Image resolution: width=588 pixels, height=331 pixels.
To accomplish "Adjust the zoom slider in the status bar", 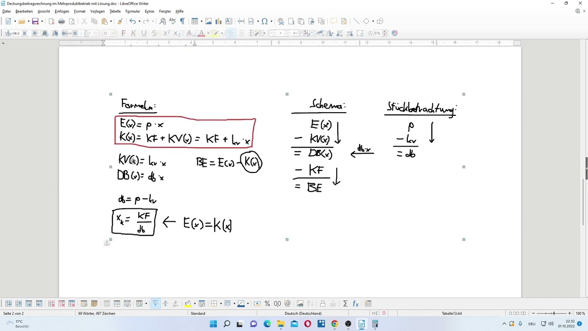I will pos(553,314).
